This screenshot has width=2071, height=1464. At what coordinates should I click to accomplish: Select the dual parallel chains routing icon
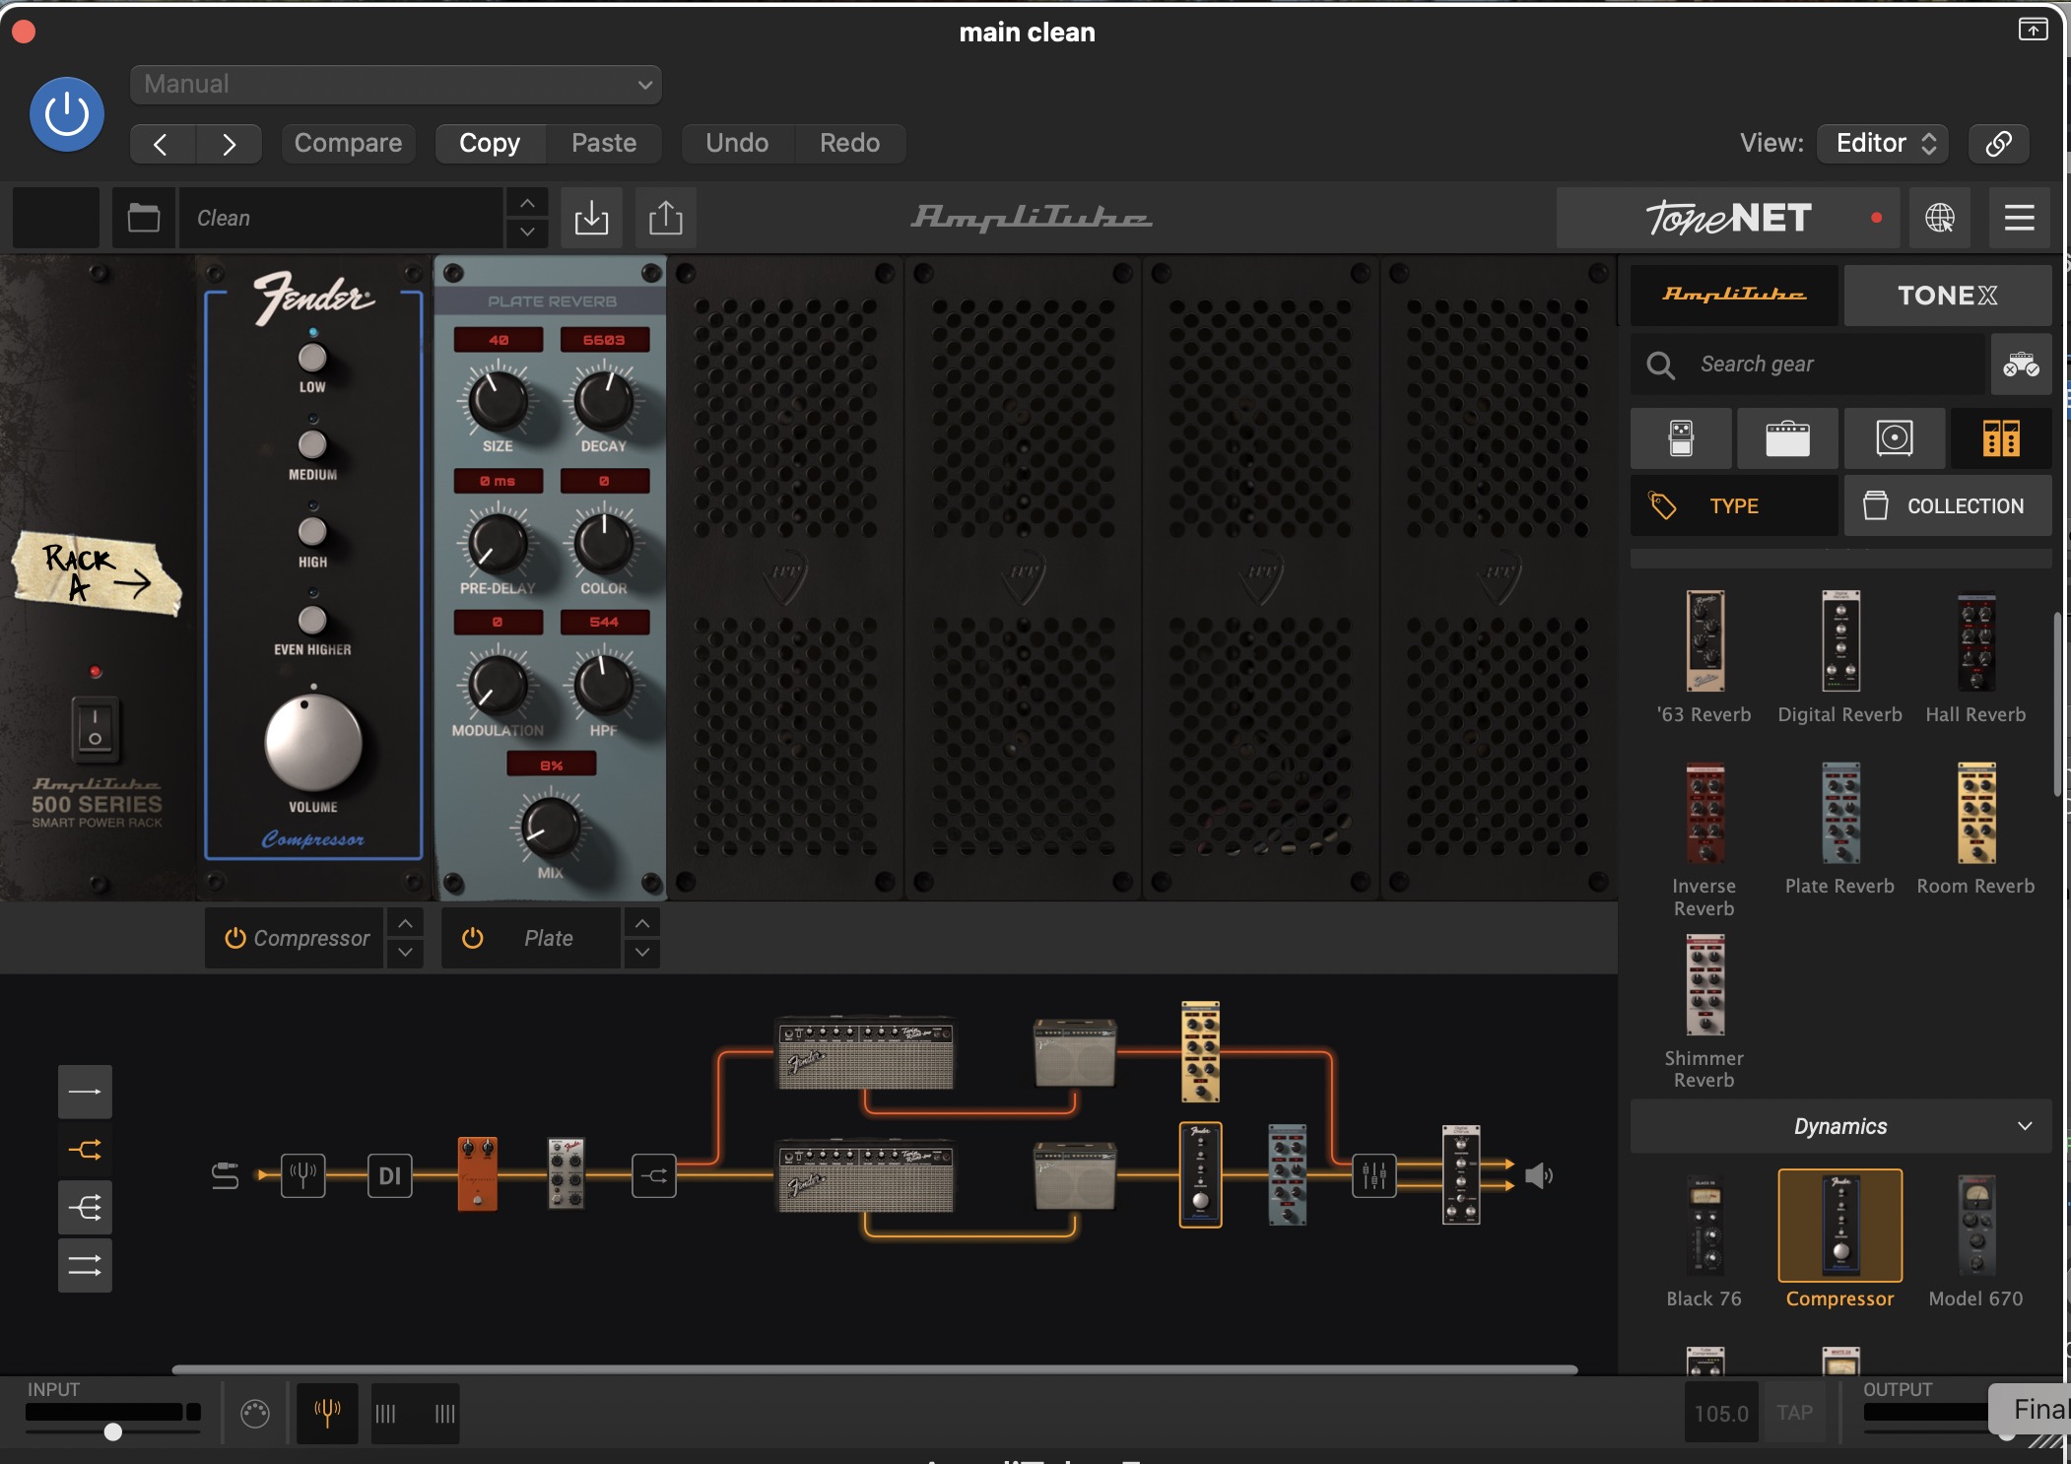pos(85,1265)
